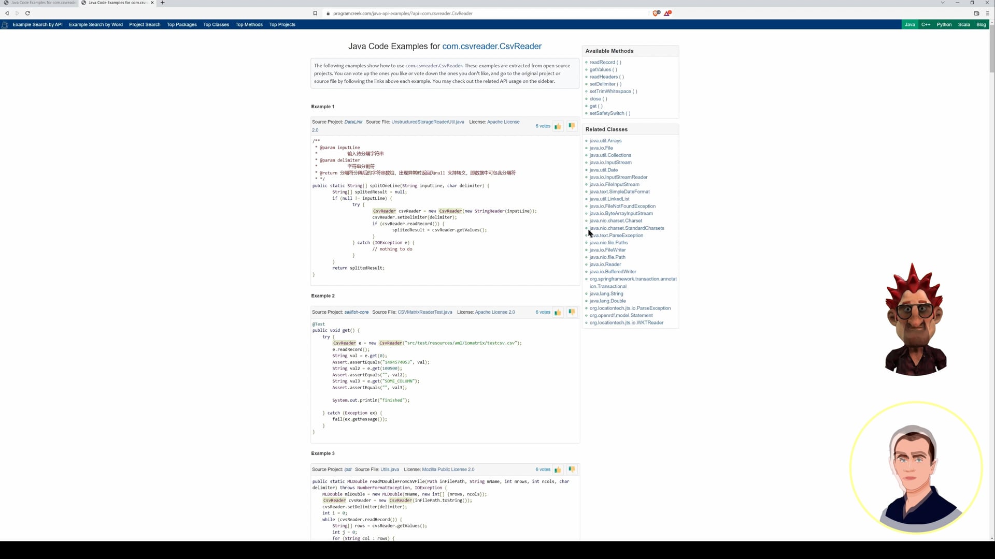Open the Mozilla Public License 2.0 link

448,470
